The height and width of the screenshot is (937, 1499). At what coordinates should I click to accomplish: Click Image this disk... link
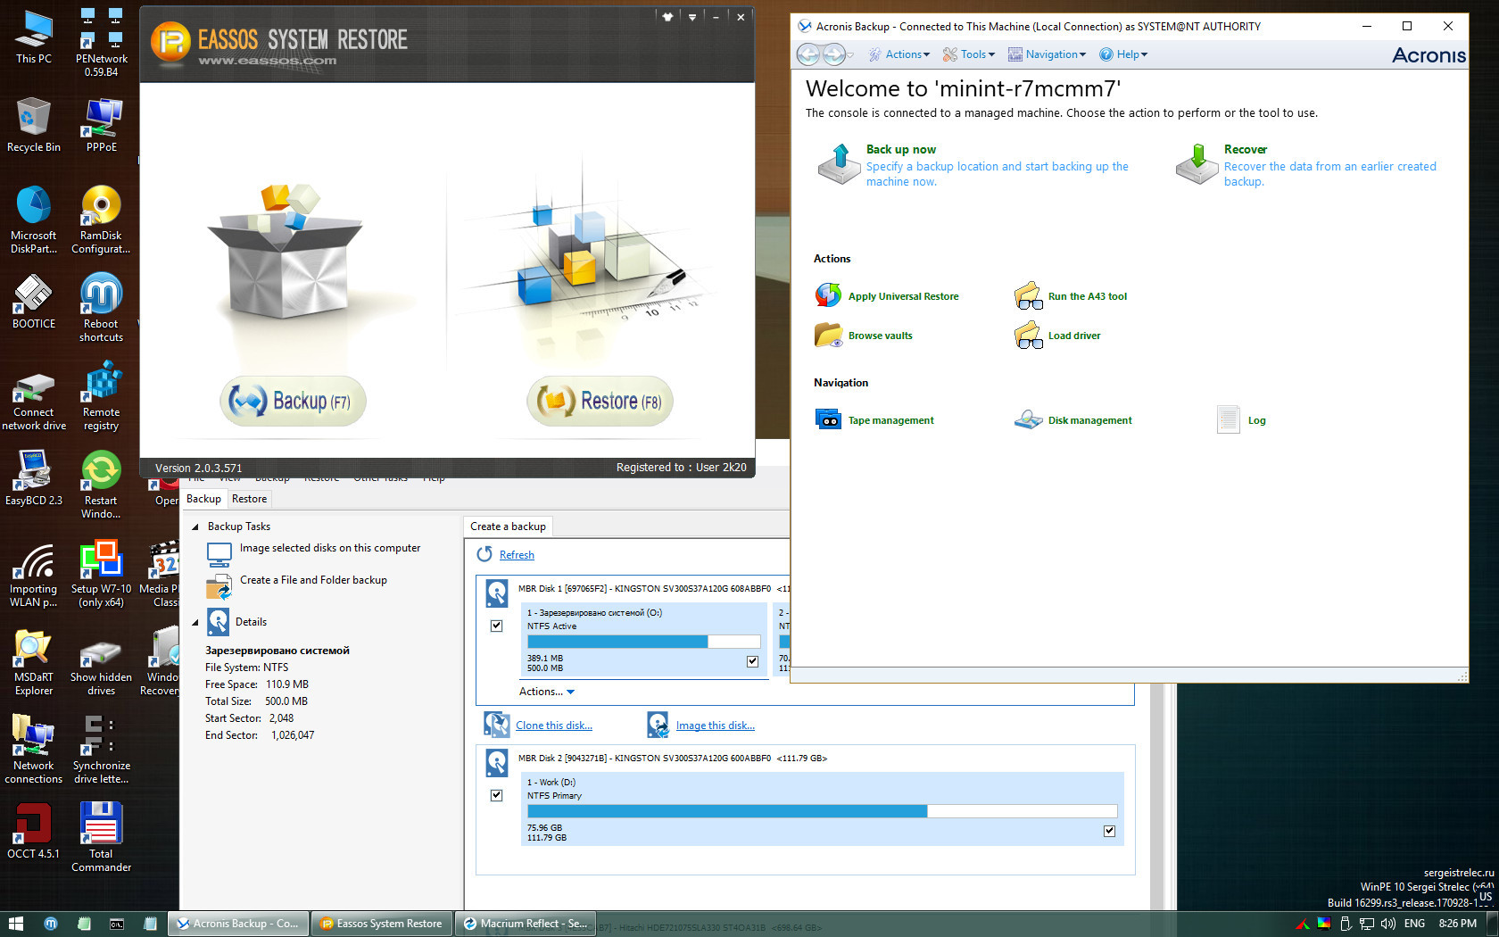(x=716, y=726)
